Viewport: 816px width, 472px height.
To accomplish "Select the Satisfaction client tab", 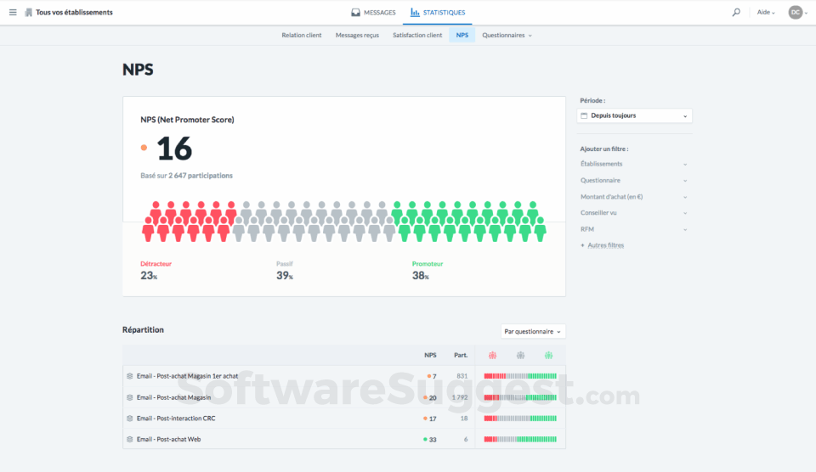I will [x=417, y=35].
